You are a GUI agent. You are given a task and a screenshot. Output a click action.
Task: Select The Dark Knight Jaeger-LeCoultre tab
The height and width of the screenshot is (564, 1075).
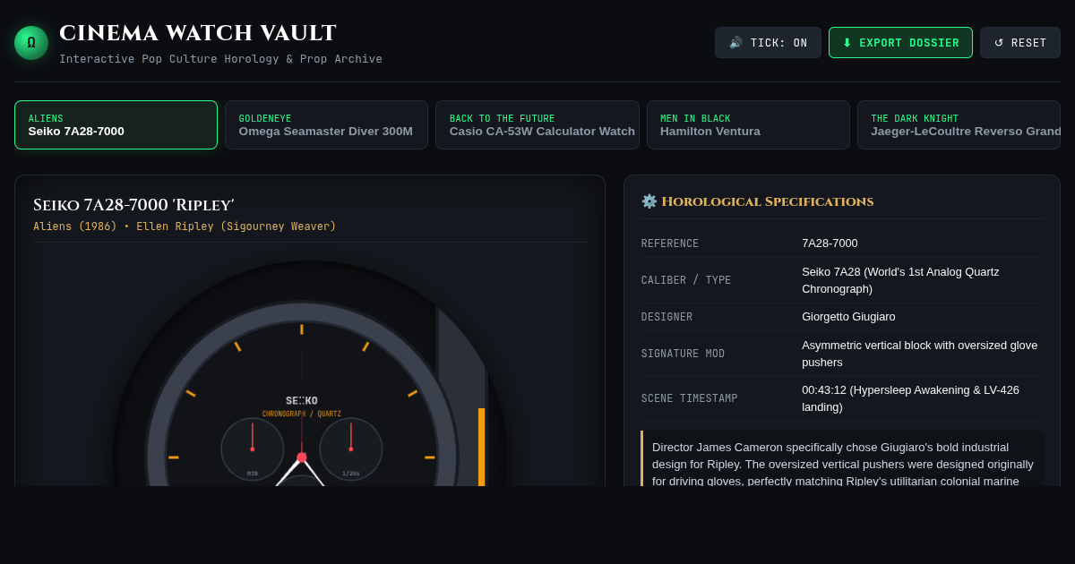click(959, 125)
